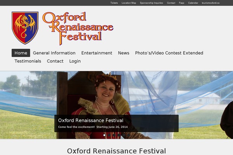The width and height of the screenshot is (233, 155).
Task: Open the Entertainment menu
Action: tap(97, 53)
